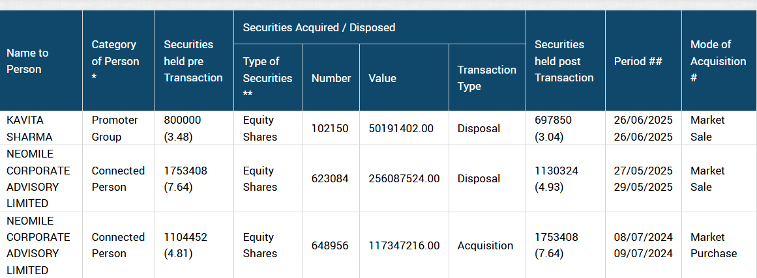Click the Name to Person column header
This screenshot has height=278, width=757.
pyautogui.click(x=41, y=61)
